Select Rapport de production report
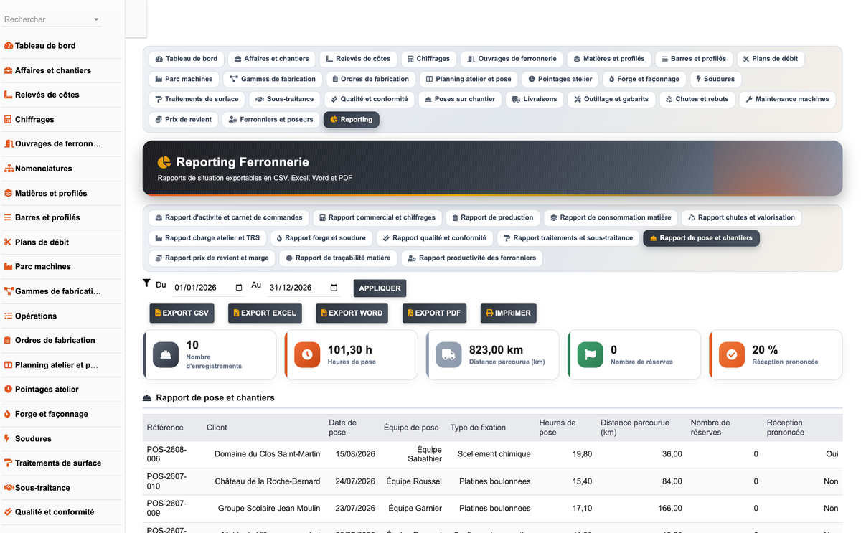 (492, 217)
